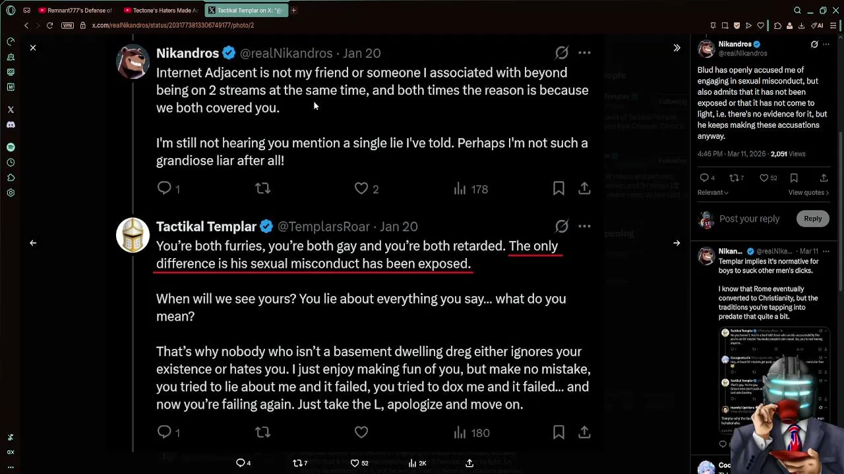Open the Relevant sort dropdown
This screenshot has height=474, width=844.
pos(713,192)
